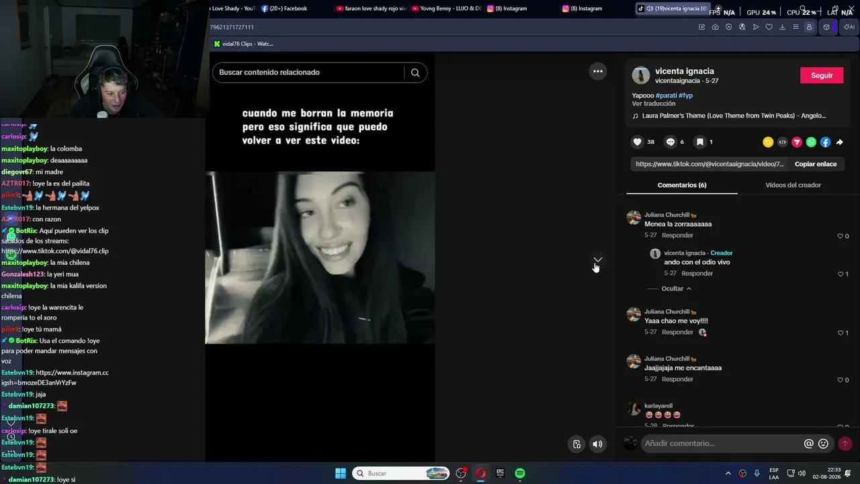Viewport: 860px width, 484px height.
Task: Open the 'Juliana Churchill' profile on the first comment
Action: 666,215
